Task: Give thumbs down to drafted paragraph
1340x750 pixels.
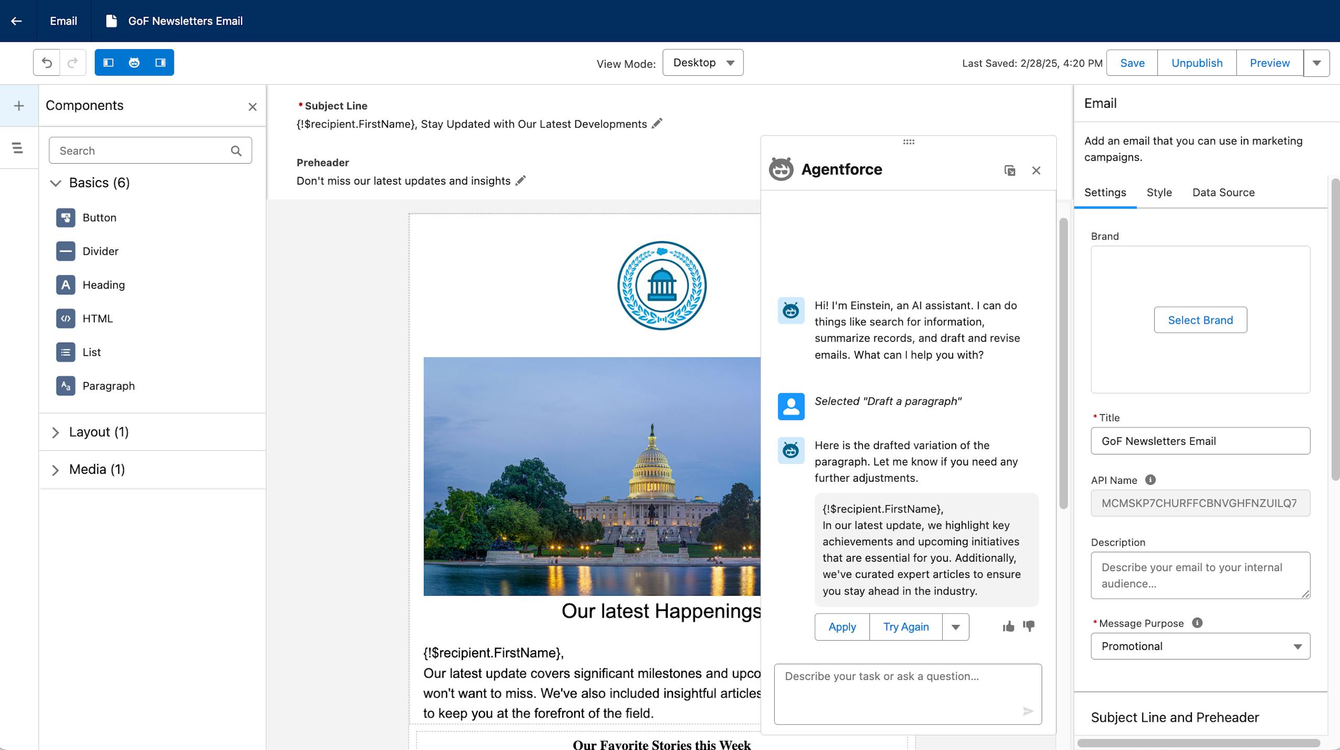Action: 1029,626
